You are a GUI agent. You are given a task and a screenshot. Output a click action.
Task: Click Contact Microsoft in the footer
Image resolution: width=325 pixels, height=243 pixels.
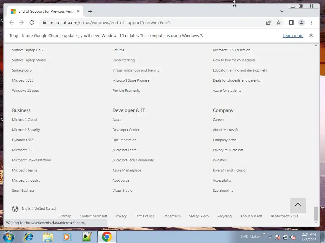point(94,216)
